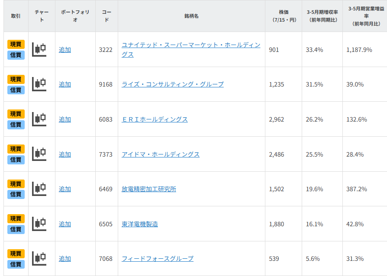The width and height of the screenshot is (387, 276).
Task: Add code 7373 to portfolio via 追加
Action: [65, 154]
